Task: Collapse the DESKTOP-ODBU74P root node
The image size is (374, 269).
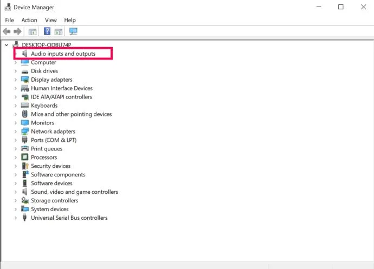Action: coord(7,45)
